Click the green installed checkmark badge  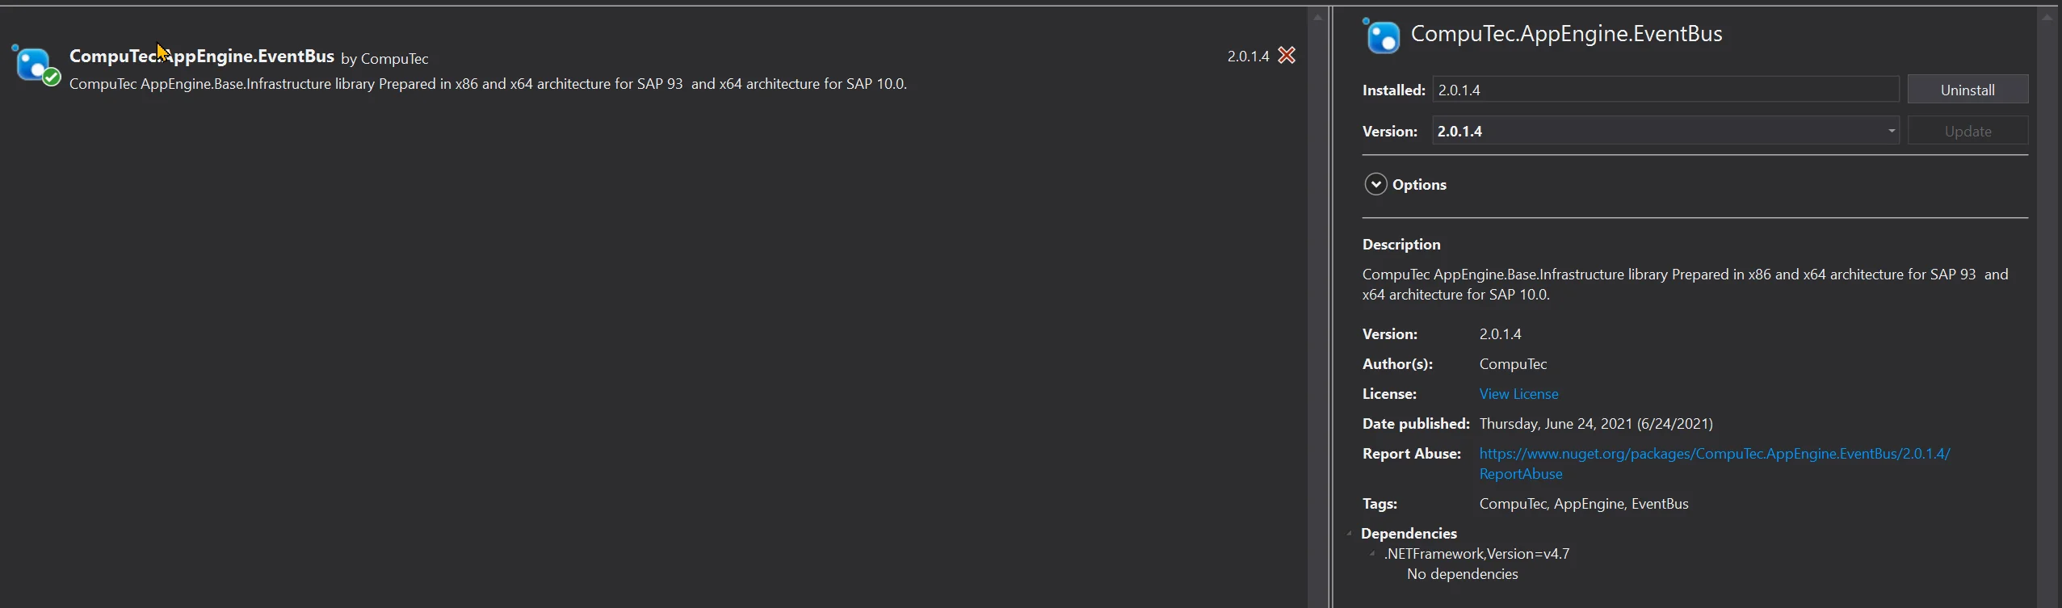[50, 78]
